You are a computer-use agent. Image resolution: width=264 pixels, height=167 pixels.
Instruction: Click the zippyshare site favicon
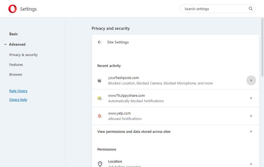[x=100, y=98]
